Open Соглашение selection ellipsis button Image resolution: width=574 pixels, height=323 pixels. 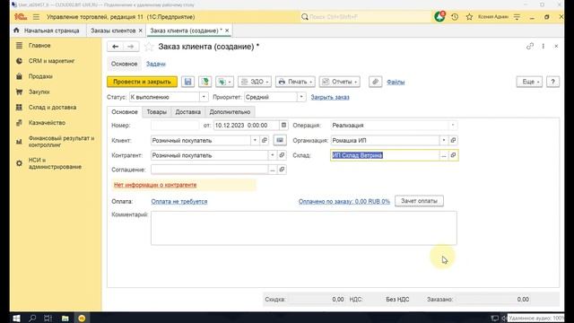[x=273, y=170]
